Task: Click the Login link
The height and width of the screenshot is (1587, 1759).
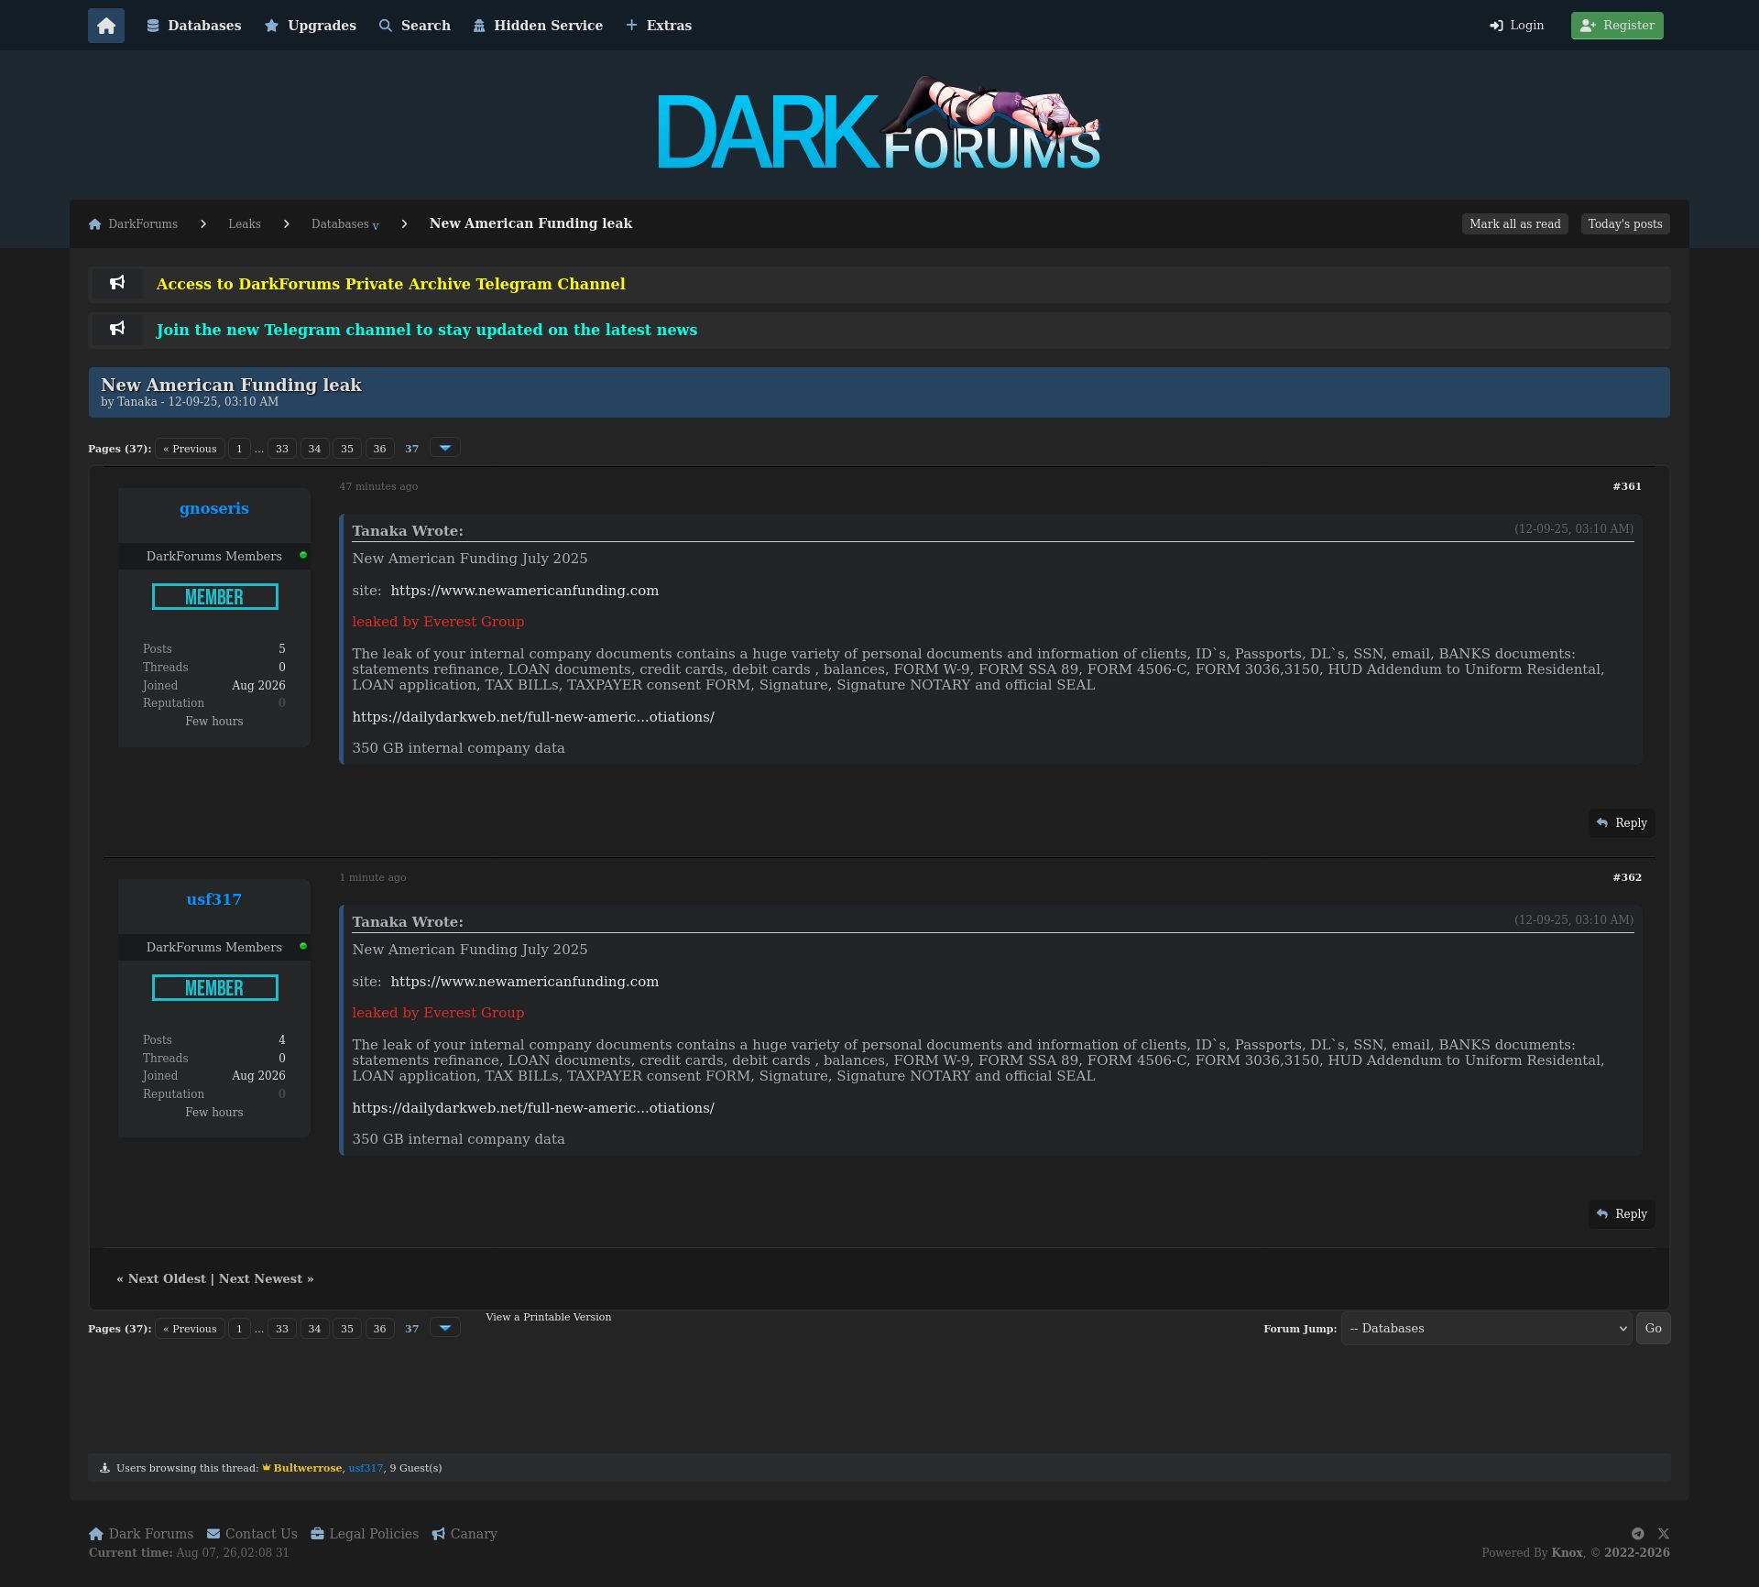Action: 1517,26
